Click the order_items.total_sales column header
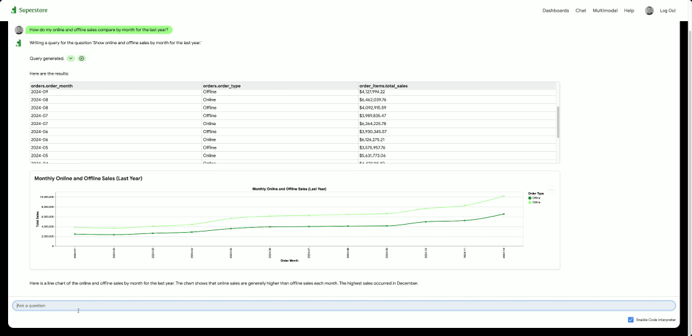The width and height of the screenshot is (692, 336). [383, 86]
